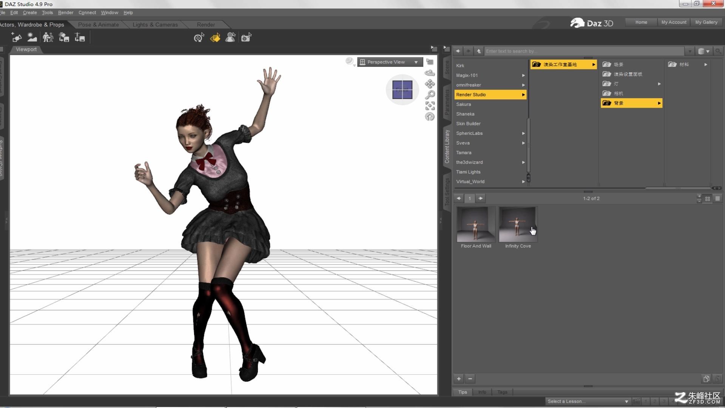725x408 pixels.
Task: Open the database filter dropdown
Action: [704, 51]
